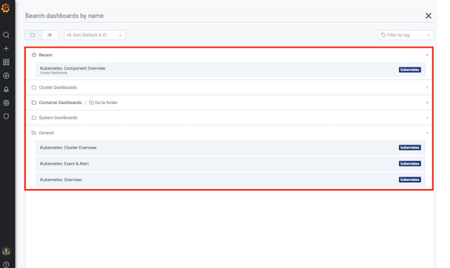The width and height of the screenshot is (450, 268).
Task: Collapse the Recent section chevron
Action: point(427,55)
